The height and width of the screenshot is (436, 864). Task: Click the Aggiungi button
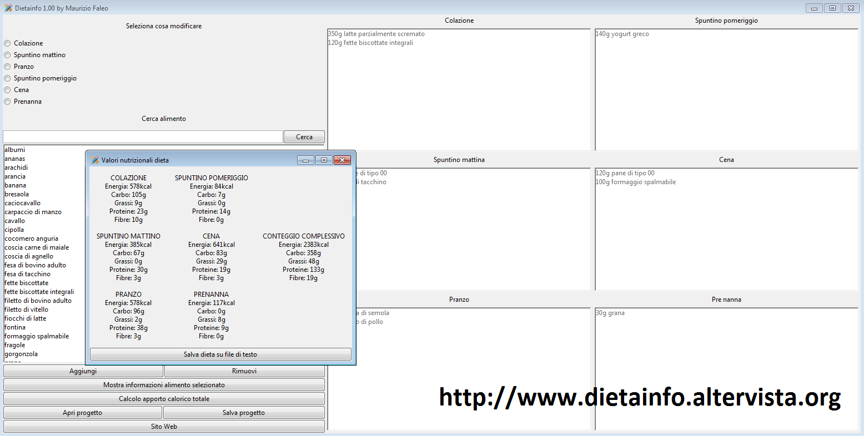(x=83, y=371)
